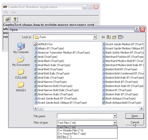148x140 pixels.
Task: Close the Open dialog
Action: [x=142, y=30]
